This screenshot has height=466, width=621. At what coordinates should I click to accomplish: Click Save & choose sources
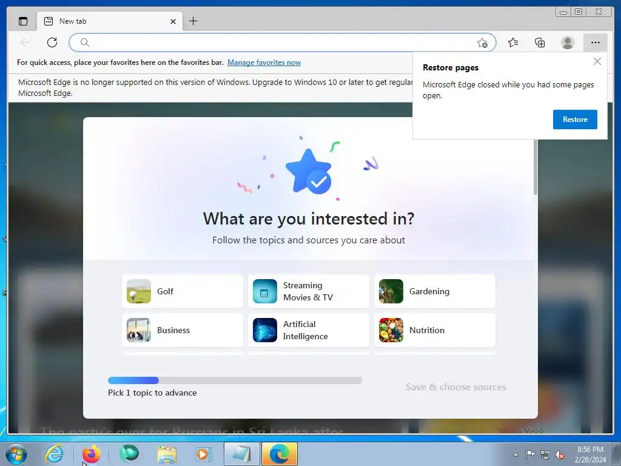point(456,387)
